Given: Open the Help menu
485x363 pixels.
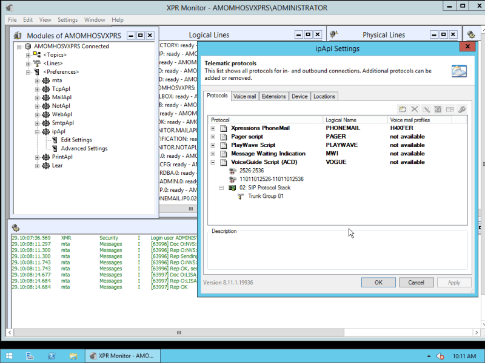Looking at the screenshot, I should tap(118, 20).
